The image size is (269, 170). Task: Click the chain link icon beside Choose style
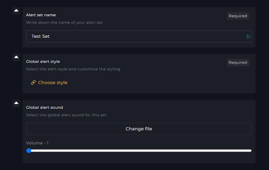(33, 82)
